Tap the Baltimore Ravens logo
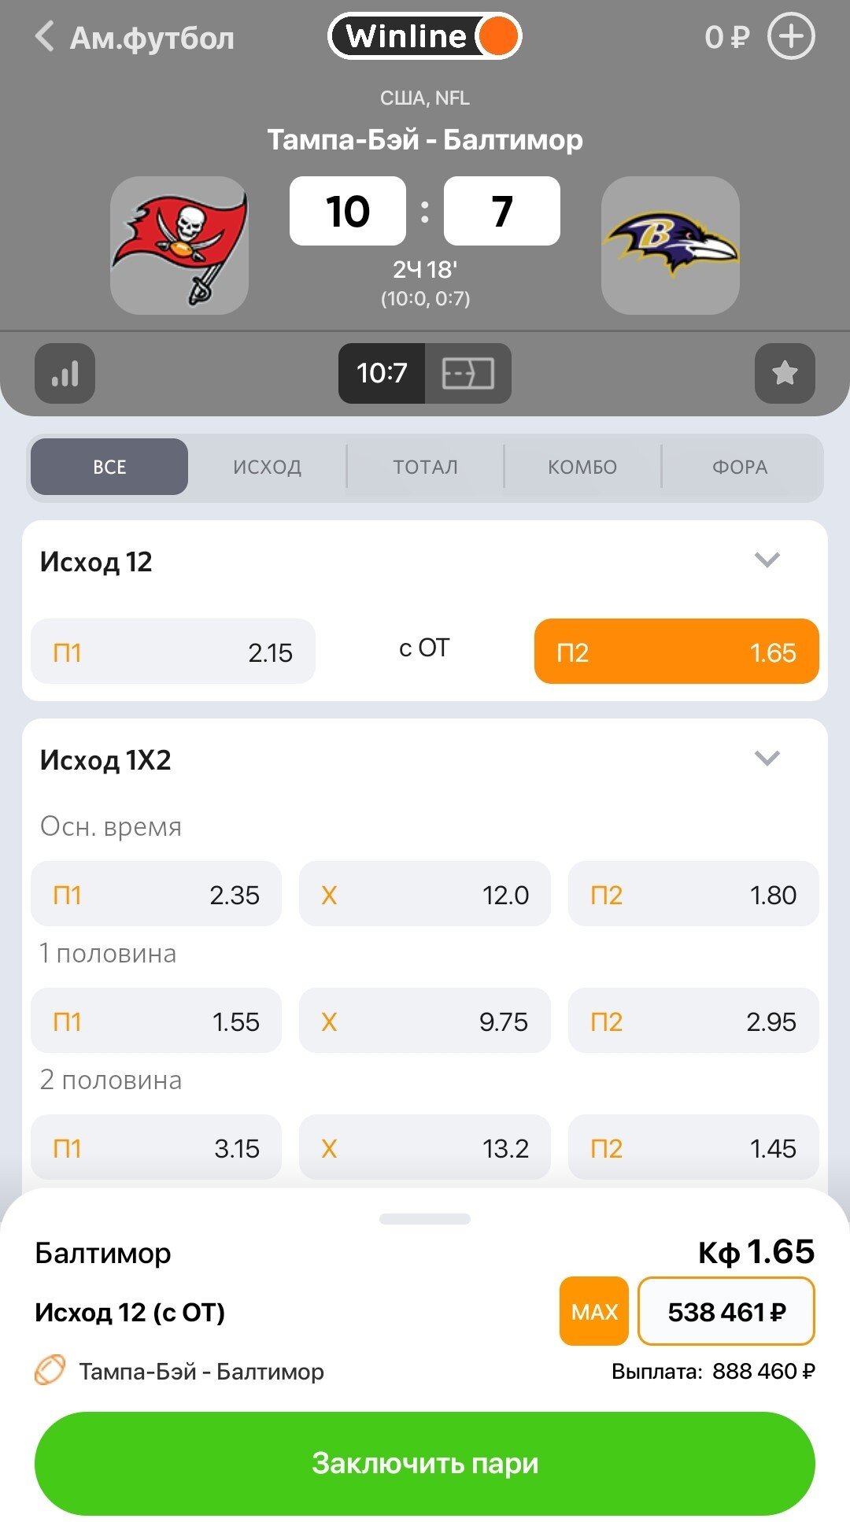This screenshot has width=850, height=1522. tap(670, 246)
